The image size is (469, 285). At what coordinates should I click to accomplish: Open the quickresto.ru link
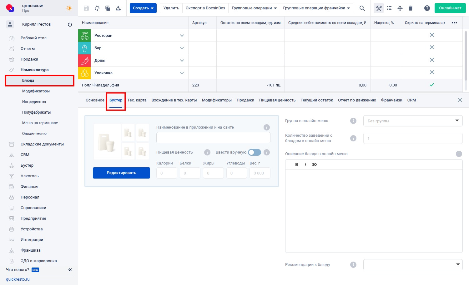(x=18, y=279)
